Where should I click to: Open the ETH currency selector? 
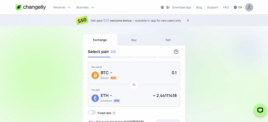coord(107,96)
